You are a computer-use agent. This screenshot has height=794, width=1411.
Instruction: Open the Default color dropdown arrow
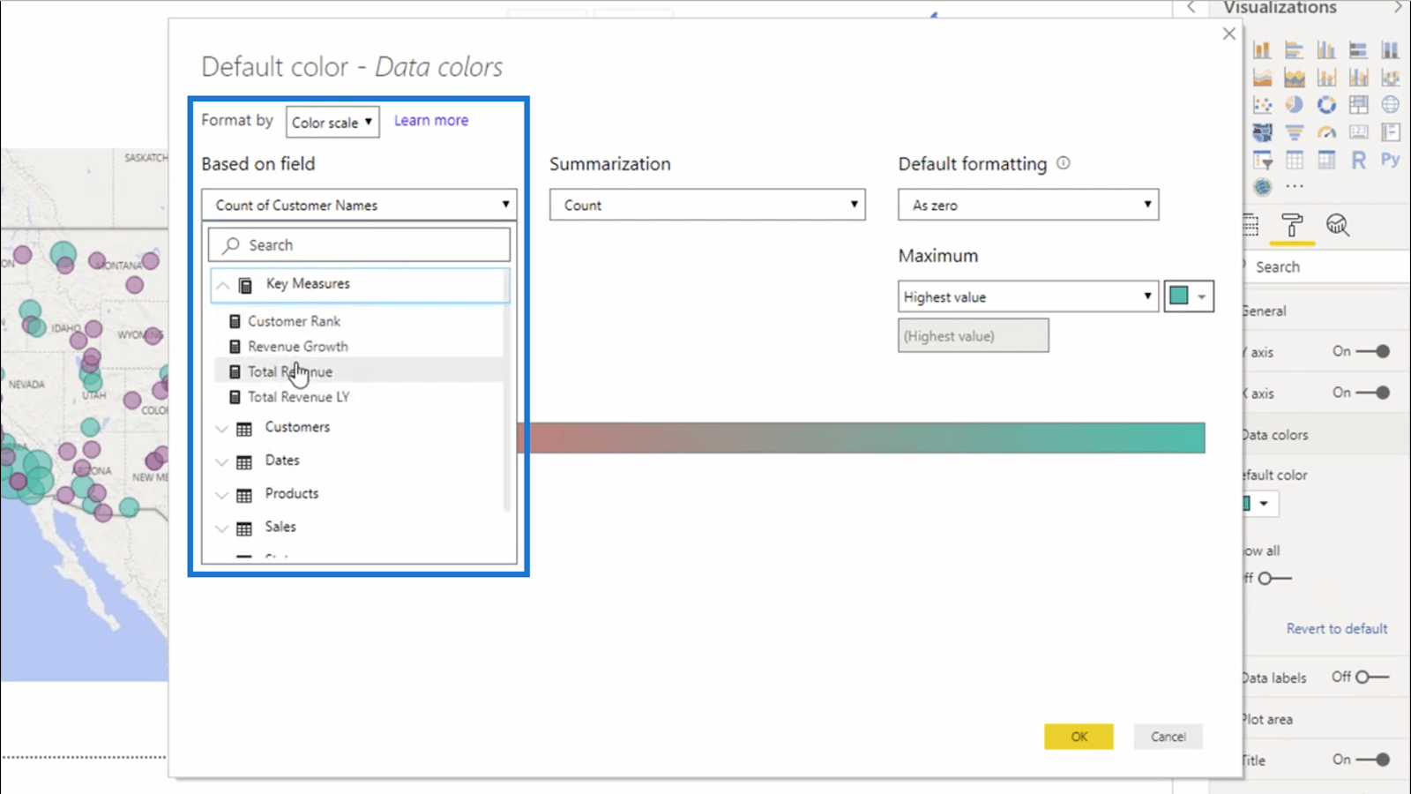(x=1264, y=504)
